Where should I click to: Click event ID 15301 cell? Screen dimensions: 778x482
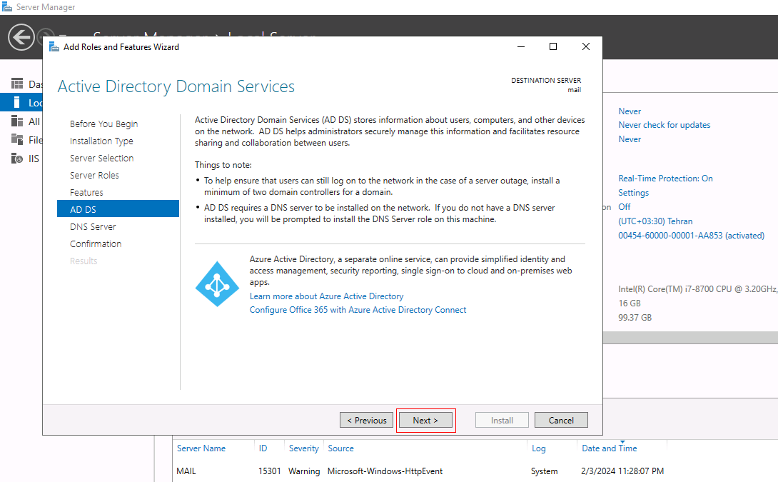click(269, 471)
